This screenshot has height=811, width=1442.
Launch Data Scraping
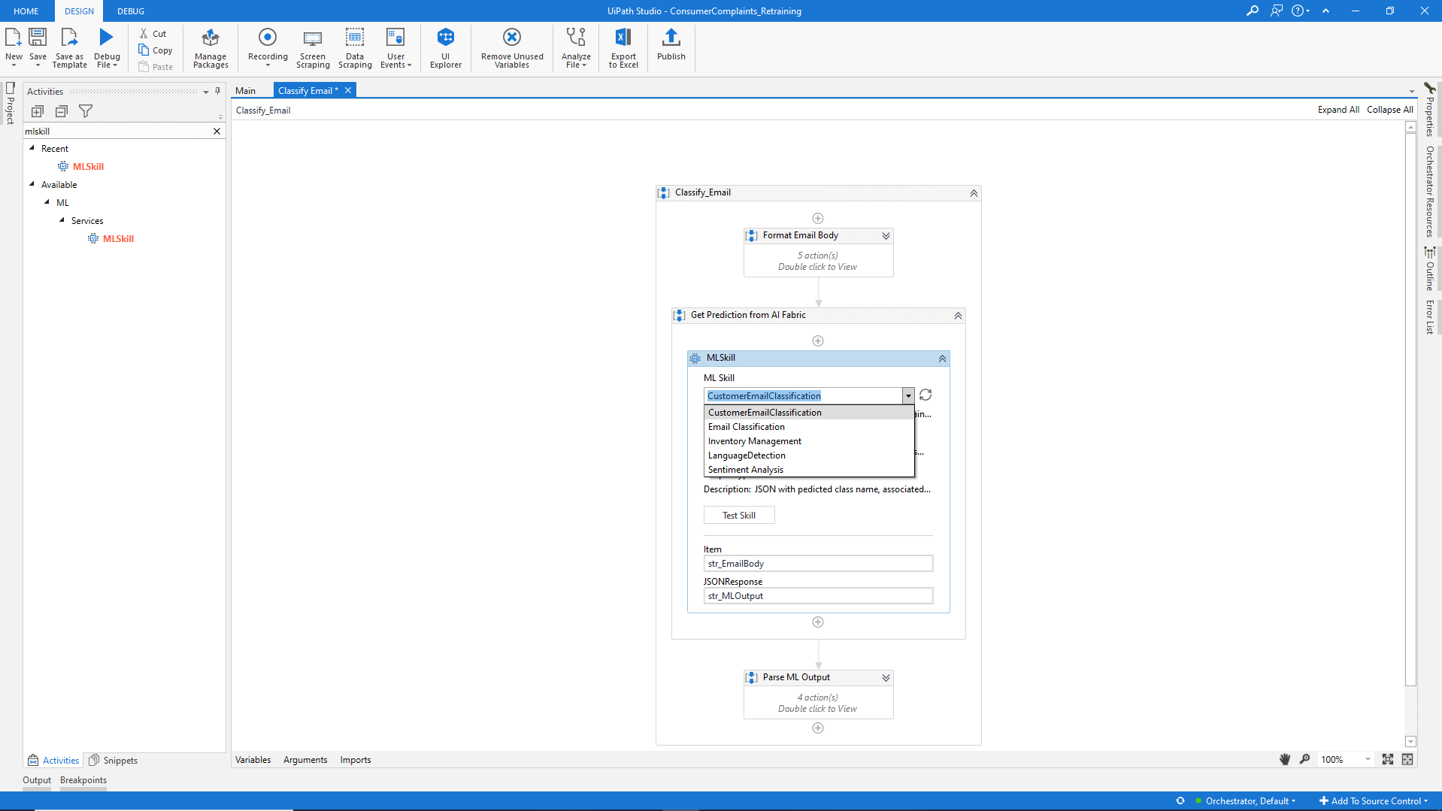click(x=355, y=48)
